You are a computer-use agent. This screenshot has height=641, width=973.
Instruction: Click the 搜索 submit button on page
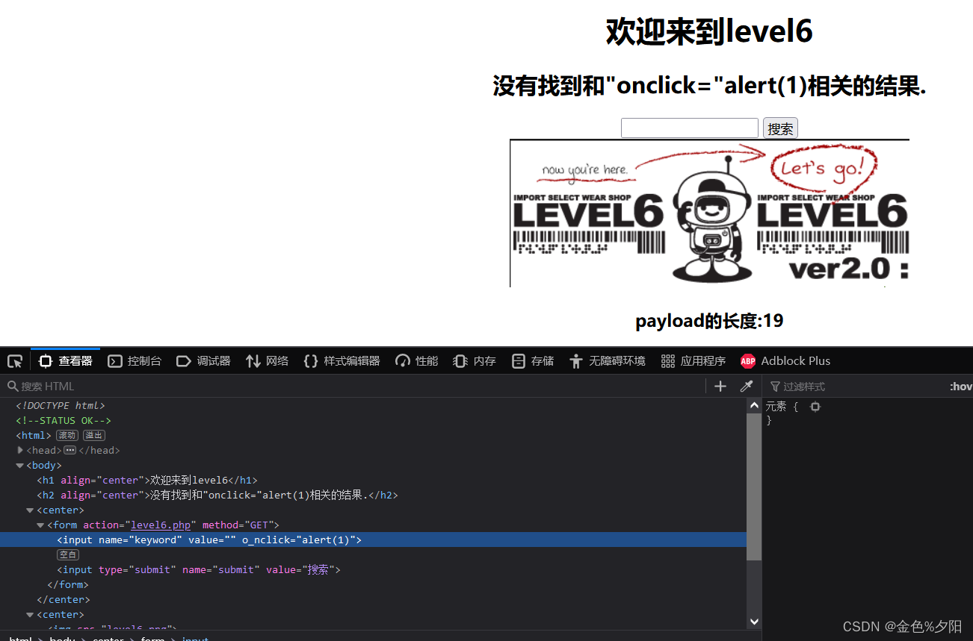click(780, 128)
